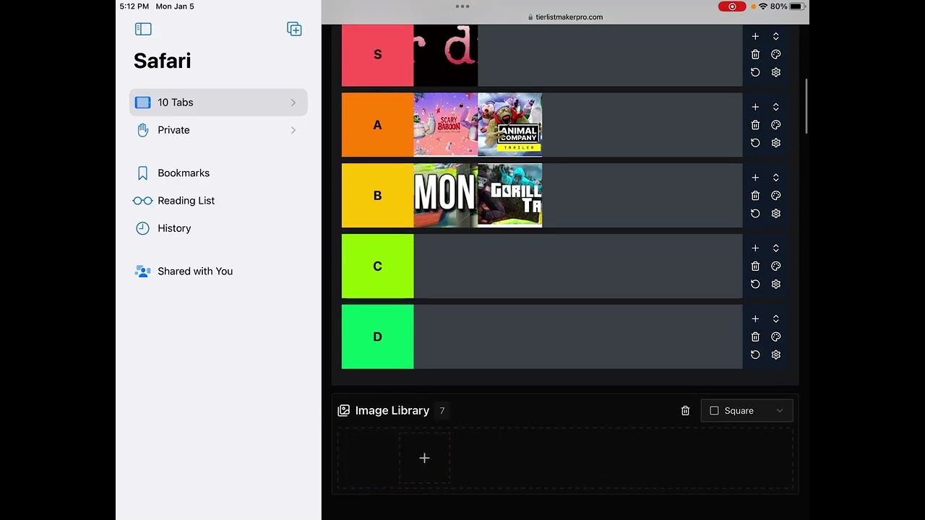Image resolution: width=925 pixels, height=520 pixels.
Task: Open tier A settings gear
Action: coord(775,143)
